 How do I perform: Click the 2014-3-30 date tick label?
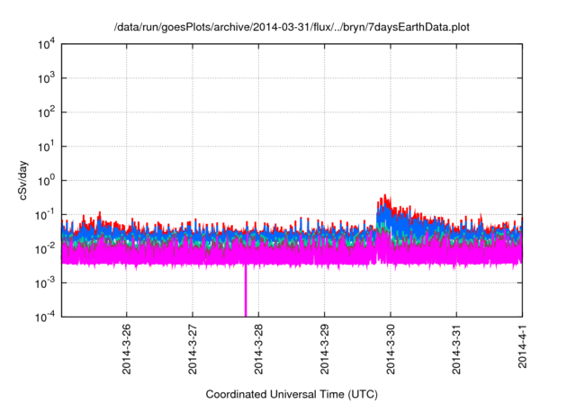391,349
